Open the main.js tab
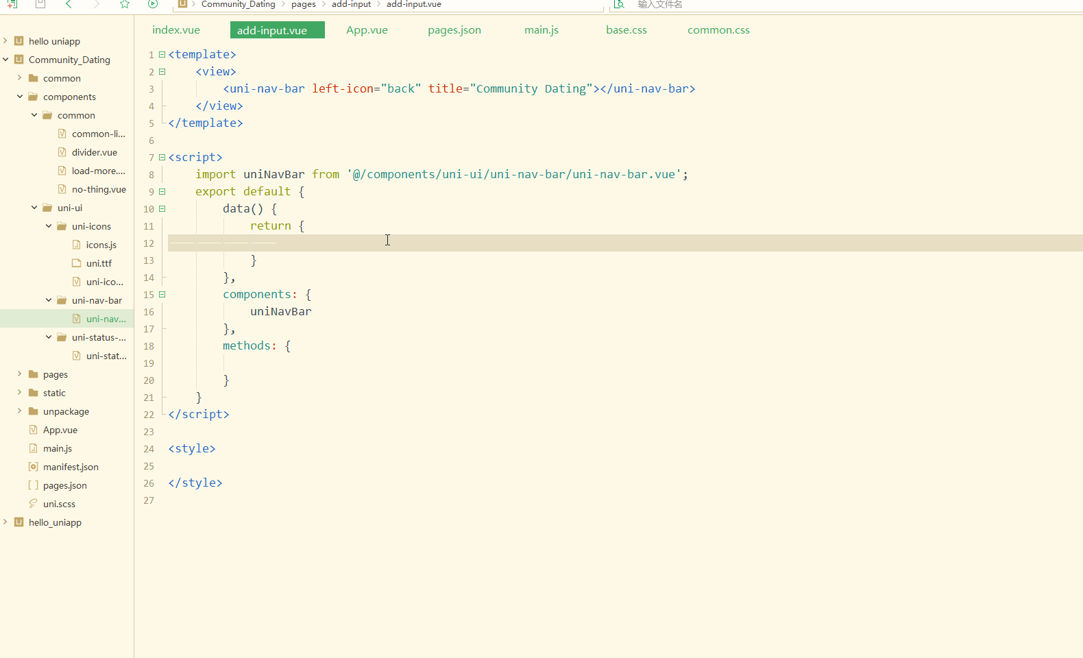1083x658 pixels. (541, 30)
